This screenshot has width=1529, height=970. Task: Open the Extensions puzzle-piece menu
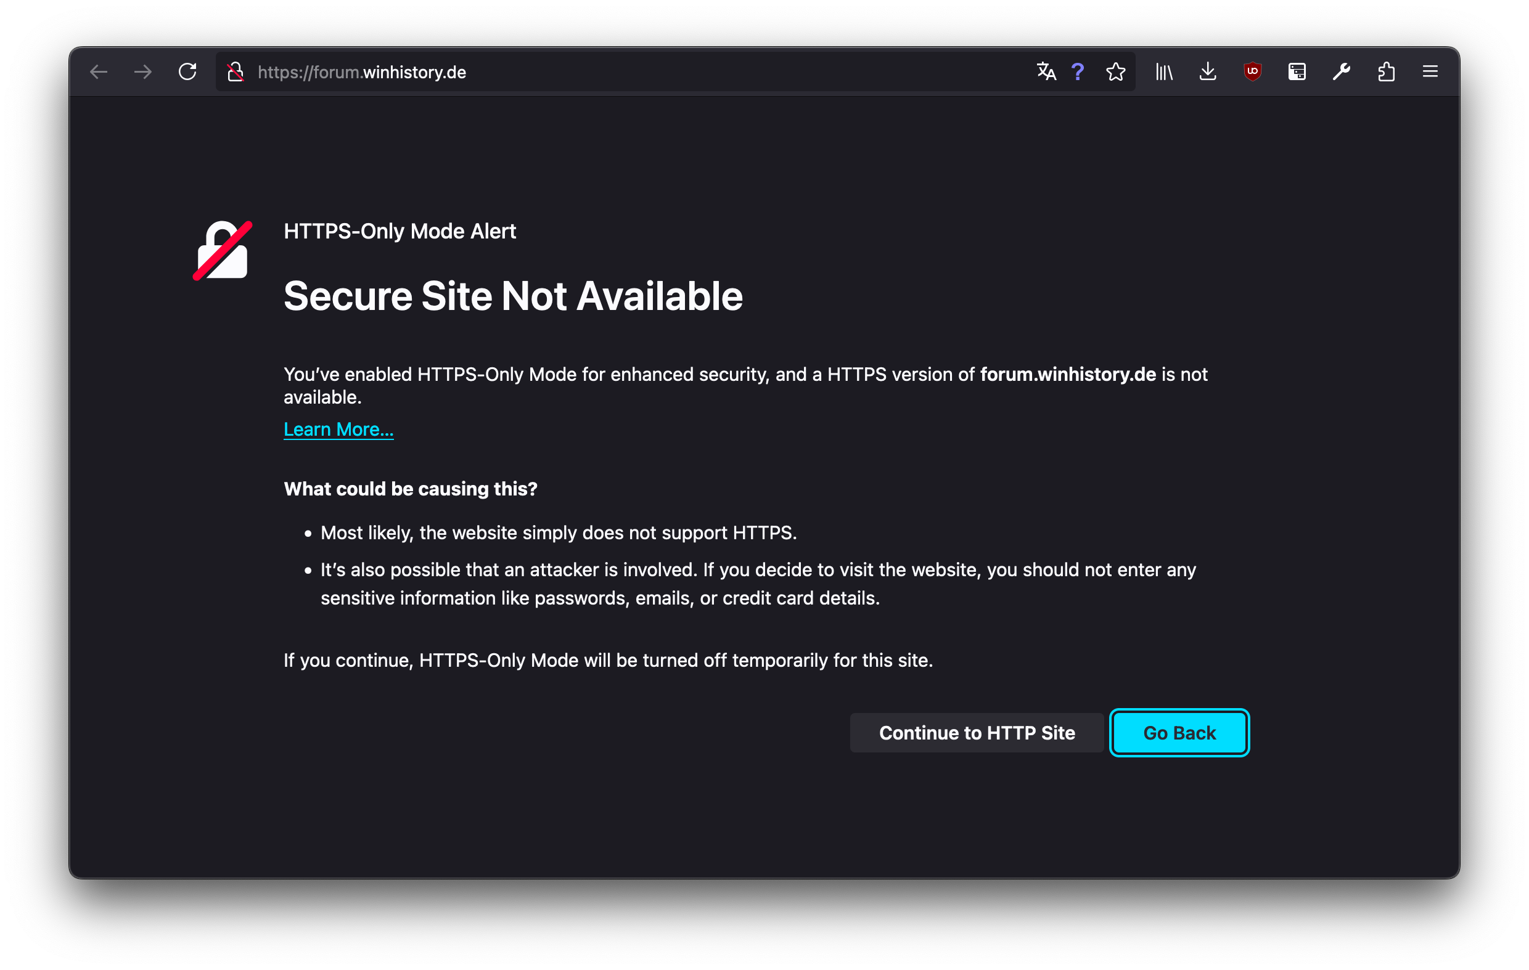[1386, 71]
